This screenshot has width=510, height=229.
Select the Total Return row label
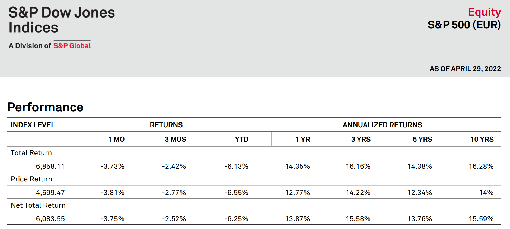[x=31, y=153]
